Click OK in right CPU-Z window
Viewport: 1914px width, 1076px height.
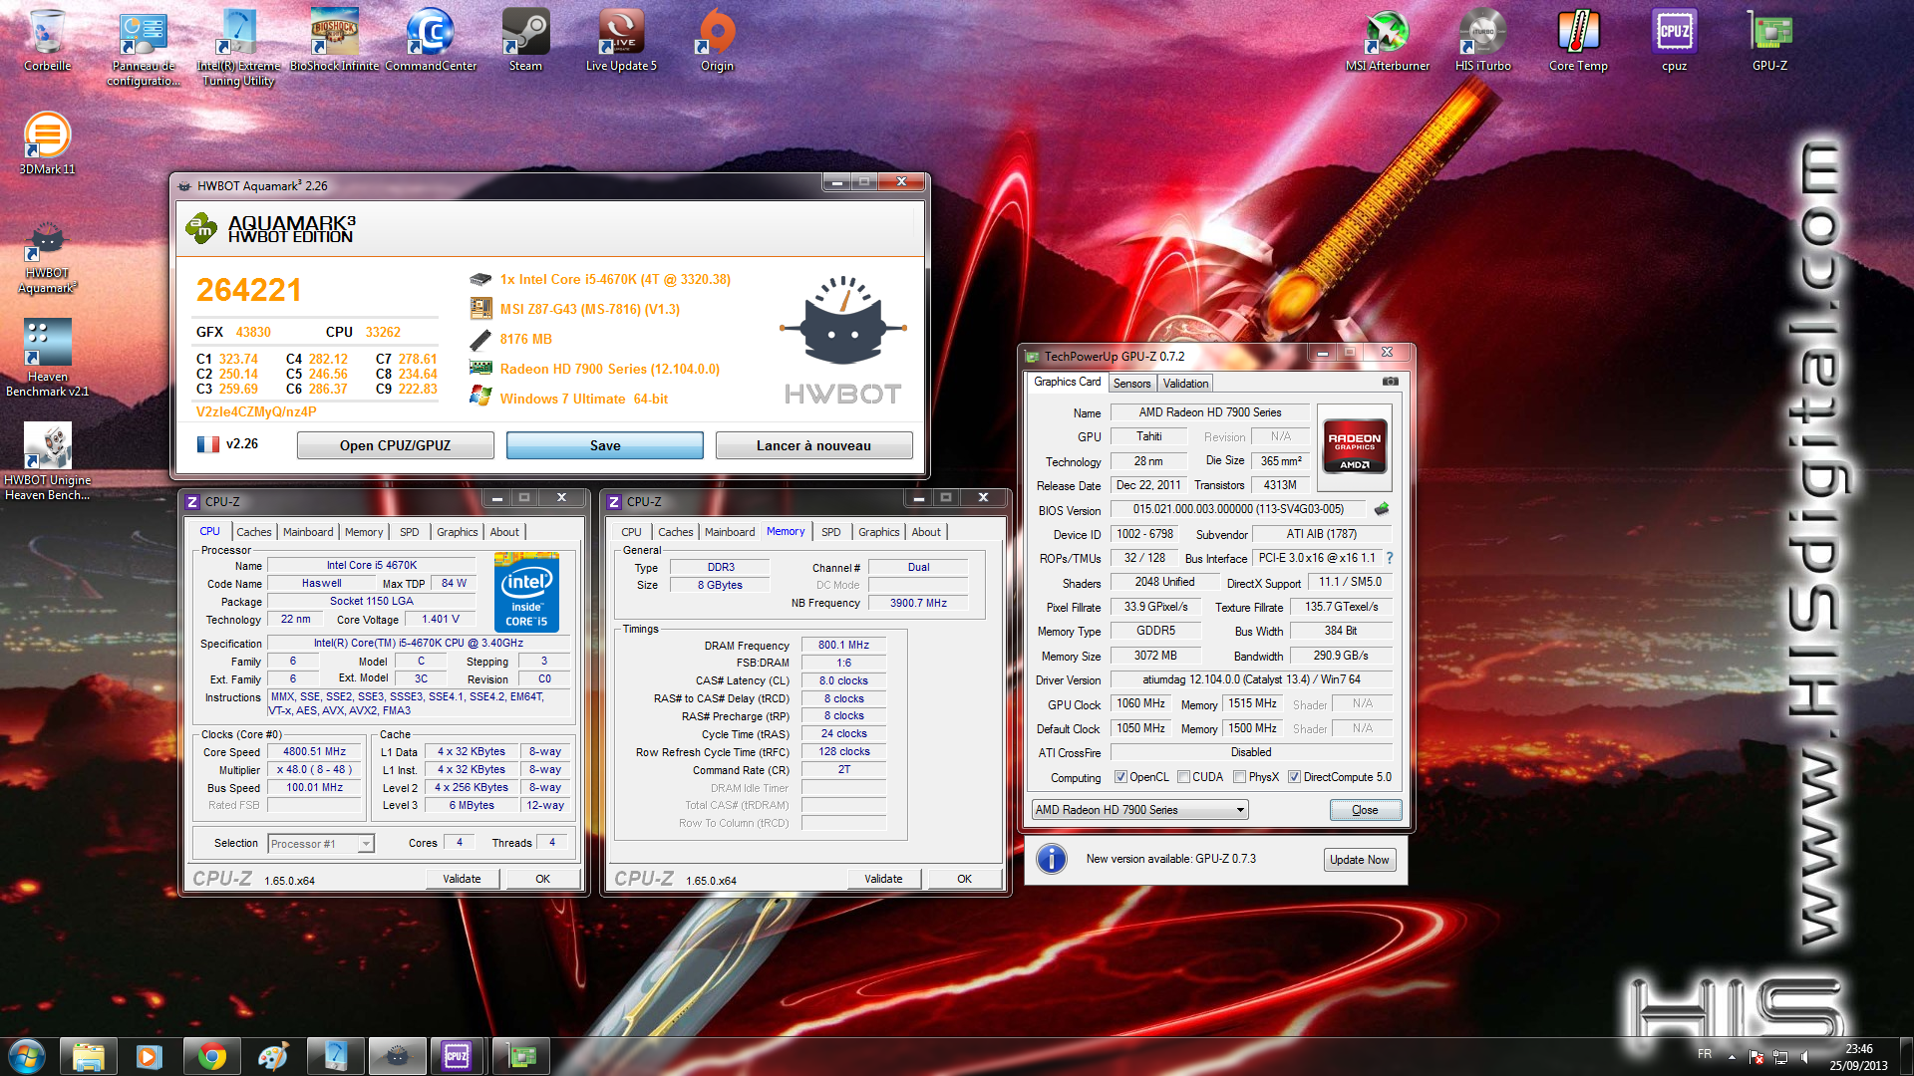[x=964, y=879]
